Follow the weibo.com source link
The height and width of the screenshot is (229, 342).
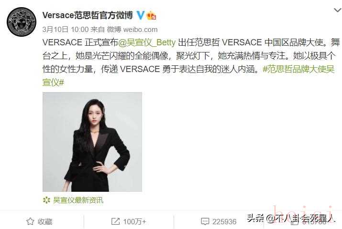pyautogui.click(x=140, y=30)
